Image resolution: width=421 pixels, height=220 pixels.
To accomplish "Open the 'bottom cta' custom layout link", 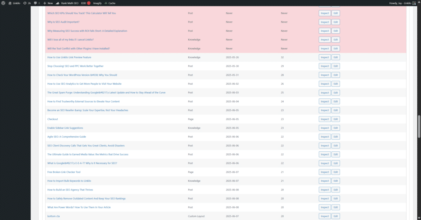I will coord(53,216).
